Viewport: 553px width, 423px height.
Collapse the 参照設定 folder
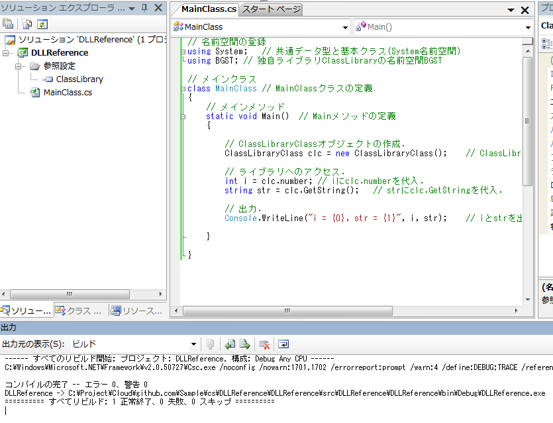(19, 66)
